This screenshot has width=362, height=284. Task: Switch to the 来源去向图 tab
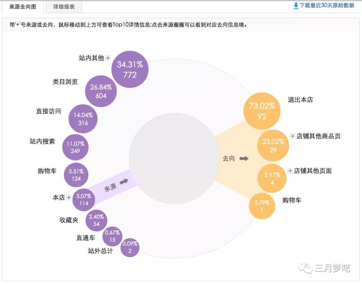pyautogui.click(x=22, y=7)
